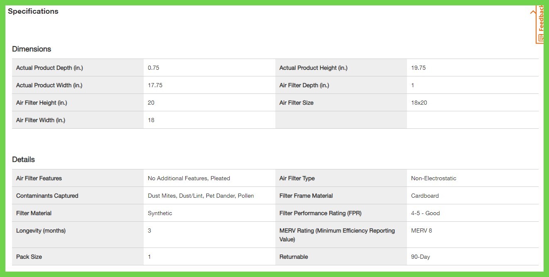Select the MERV 8 rating value
The height and width of the screenshot is (277, 549).
click(x=422, y=230)
